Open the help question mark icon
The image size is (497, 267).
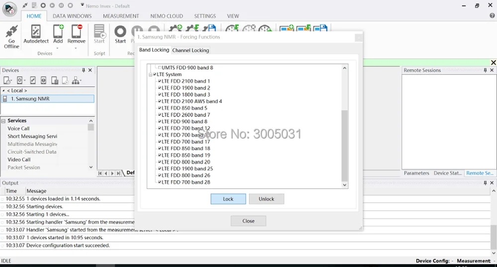492,15
